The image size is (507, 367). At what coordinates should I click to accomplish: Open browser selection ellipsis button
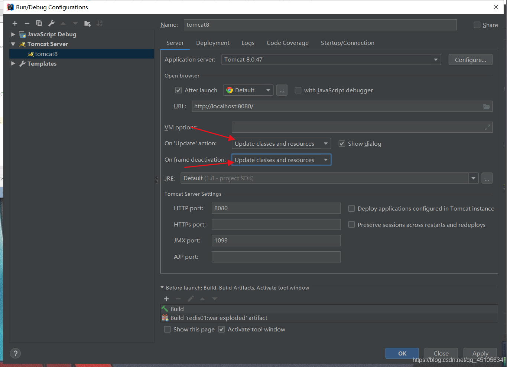click(282, 90)
